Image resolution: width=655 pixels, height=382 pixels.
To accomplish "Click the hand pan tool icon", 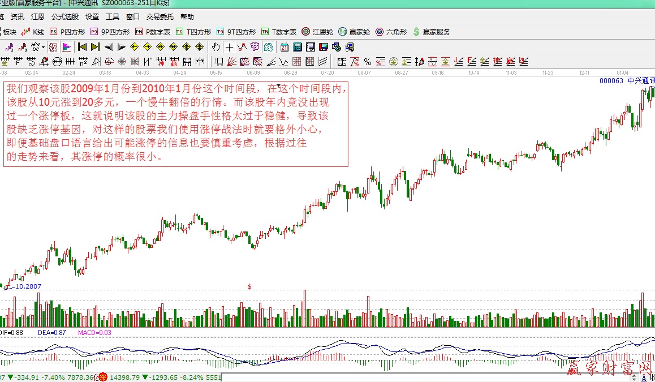I will pyautogui.click(x=216, y=47).
